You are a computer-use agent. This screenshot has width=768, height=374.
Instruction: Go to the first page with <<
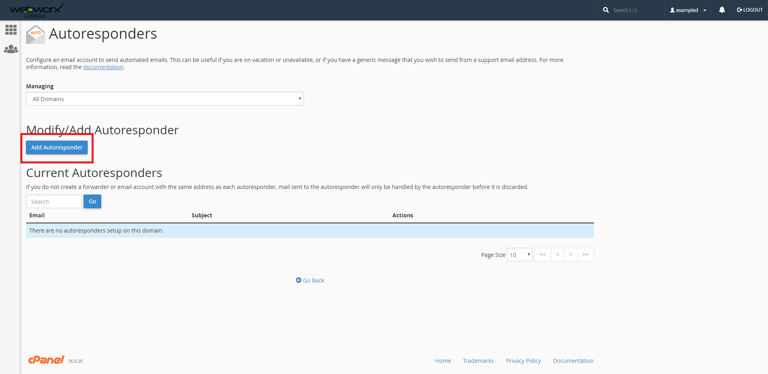(x=542, y=255)
